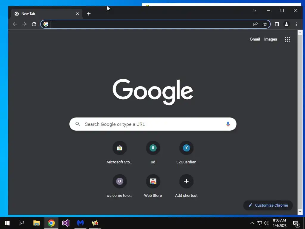This screenshot has height=229, width=305.
Task: Click the Chrome taskbar icon
Action: coord(51,223)
